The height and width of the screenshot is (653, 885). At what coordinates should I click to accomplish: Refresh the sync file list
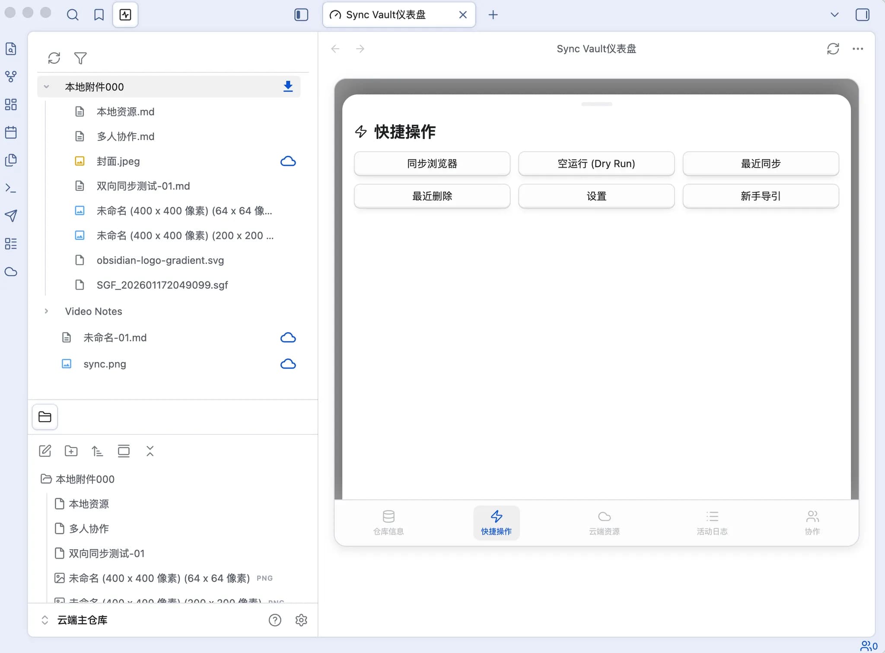point(54,58)
